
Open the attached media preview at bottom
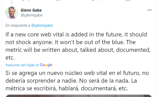pos(79,96)
